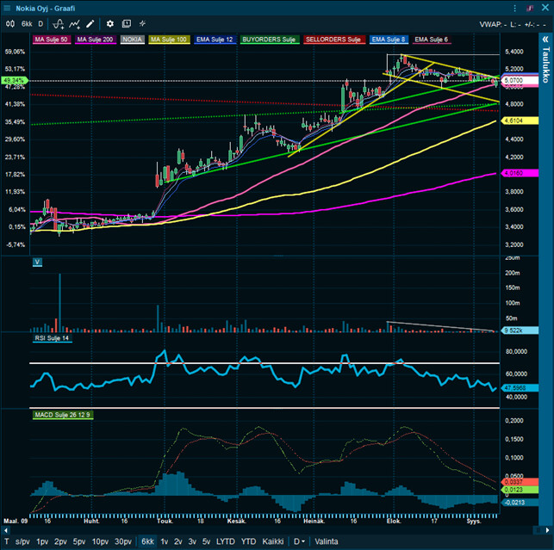554x550 pixels.
Task: Select the EMA Sulje 6 indicator label
Action: pyautogui.click(x=432, y=40)
